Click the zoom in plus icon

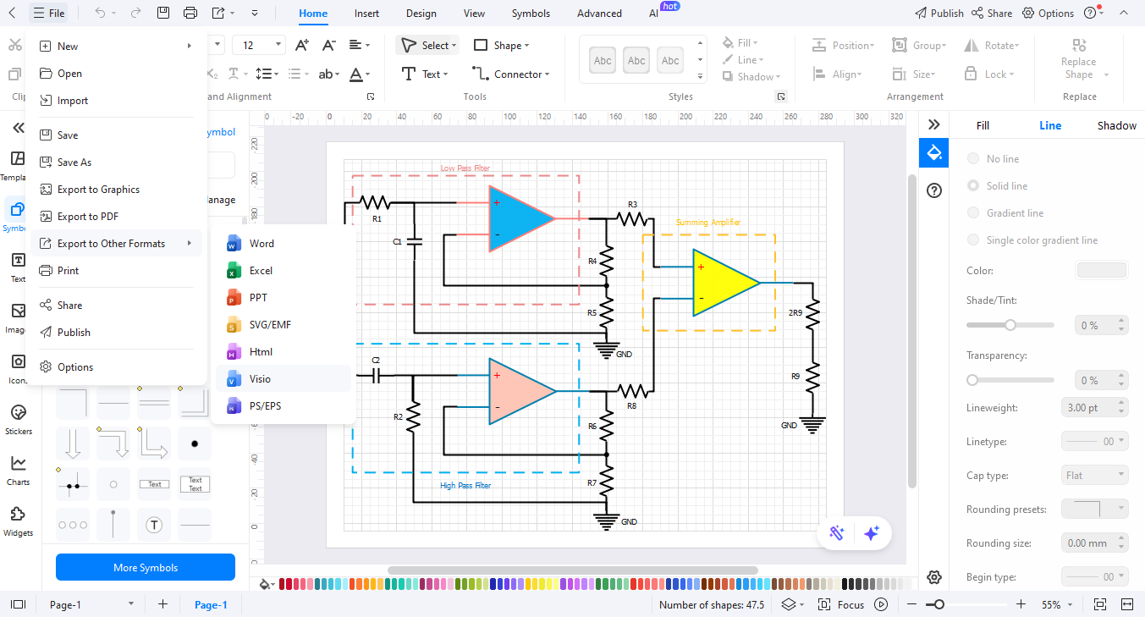pyautogui.click(x=1021, y=604)
